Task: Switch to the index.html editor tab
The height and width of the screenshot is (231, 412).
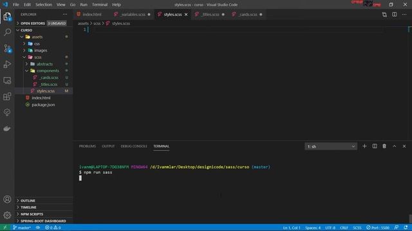Action: [91, 14]
